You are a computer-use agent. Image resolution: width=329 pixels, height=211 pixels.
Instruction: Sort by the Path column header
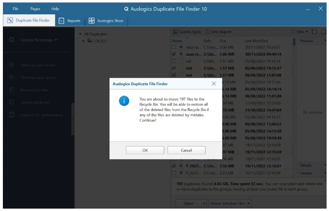pyautogui.click(x=207, y=41)
